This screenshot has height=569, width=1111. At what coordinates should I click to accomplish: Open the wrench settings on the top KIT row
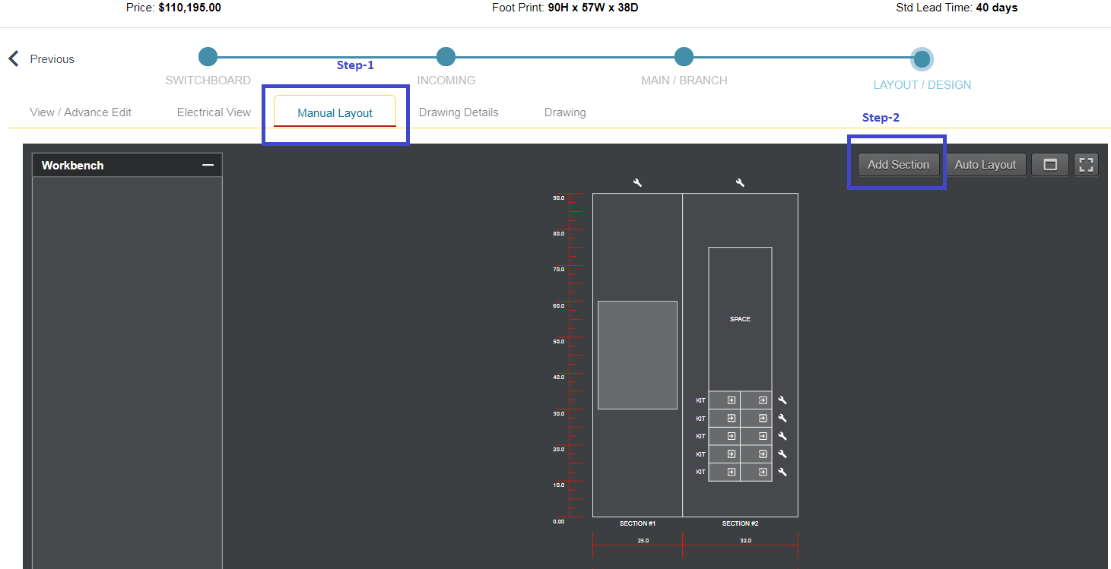[x=782, y=400]
